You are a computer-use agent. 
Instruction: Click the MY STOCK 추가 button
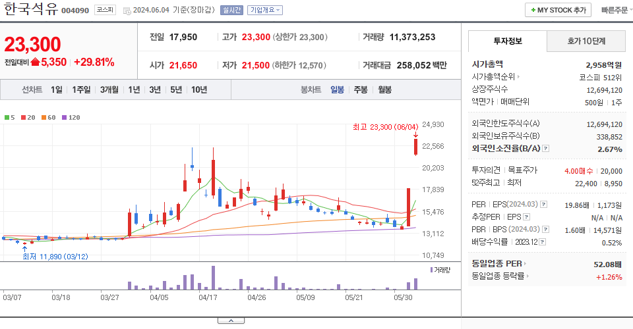point(558,10)
